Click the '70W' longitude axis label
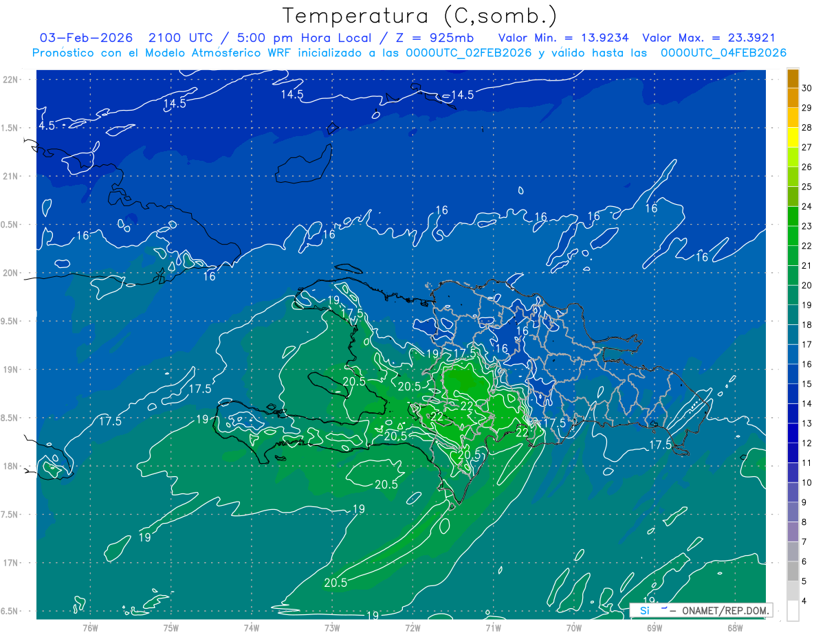 [574, 628]
